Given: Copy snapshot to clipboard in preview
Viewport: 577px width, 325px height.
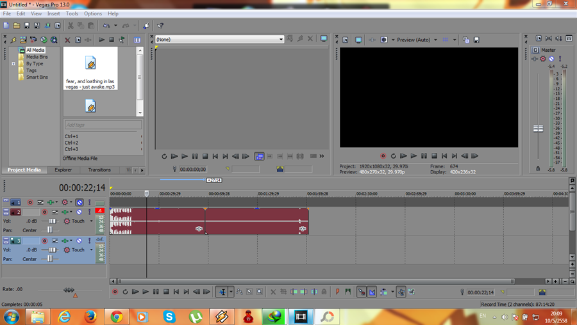Looking at the screenshot, I should [466, 40].
